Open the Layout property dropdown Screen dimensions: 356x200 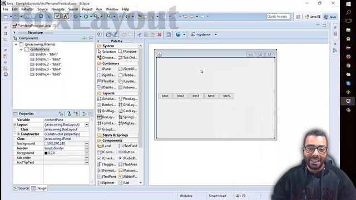(87, 124)
